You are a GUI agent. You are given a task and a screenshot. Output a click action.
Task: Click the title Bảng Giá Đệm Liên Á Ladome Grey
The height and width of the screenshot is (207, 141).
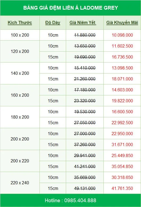pos(70,8)
